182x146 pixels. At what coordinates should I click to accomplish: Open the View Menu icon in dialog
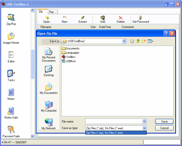[x=151, y=41]
